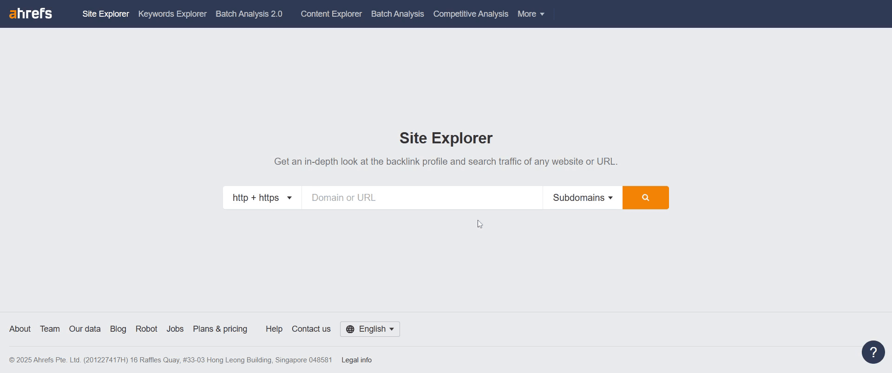The image size is (892, 373).
Task: Open the English language dropdown
Action: [x=370, y=329]
